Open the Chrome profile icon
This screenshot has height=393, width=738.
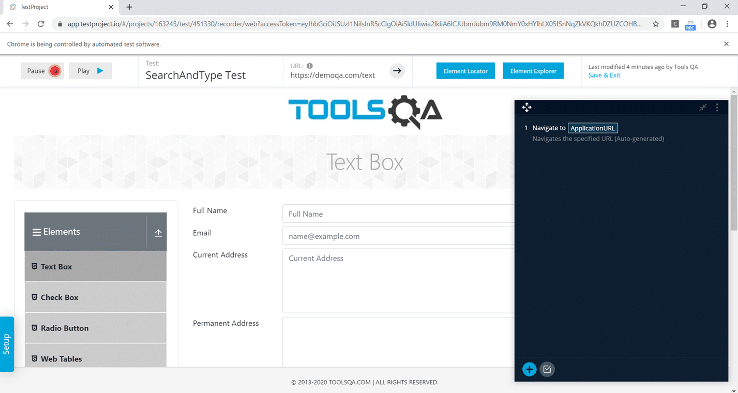[x=712, y=24]
